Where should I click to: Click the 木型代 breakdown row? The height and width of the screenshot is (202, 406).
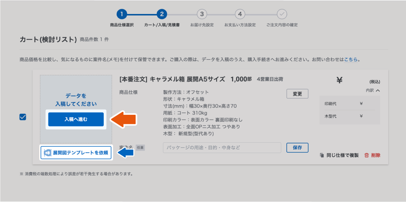coord(350,116)
